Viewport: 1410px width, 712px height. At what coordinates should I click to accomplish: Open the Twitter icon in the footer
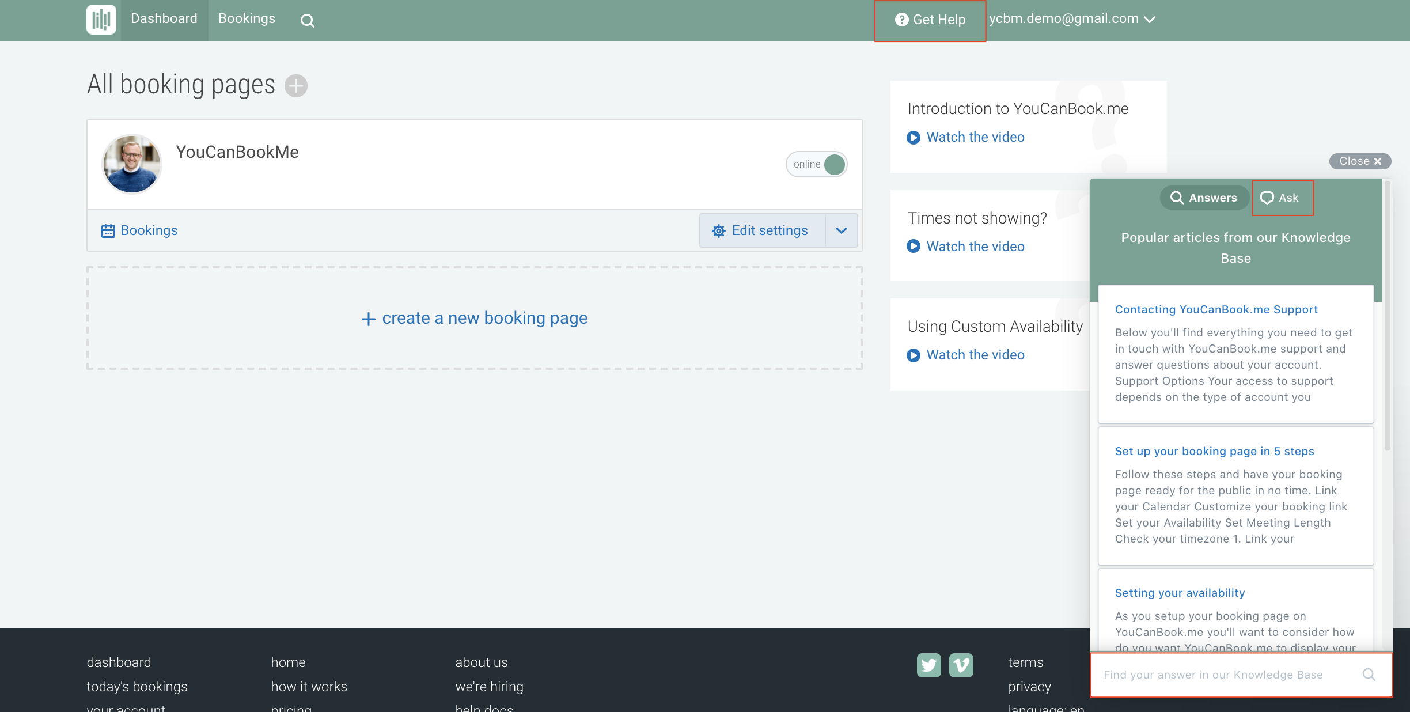(x=928, y=665)
